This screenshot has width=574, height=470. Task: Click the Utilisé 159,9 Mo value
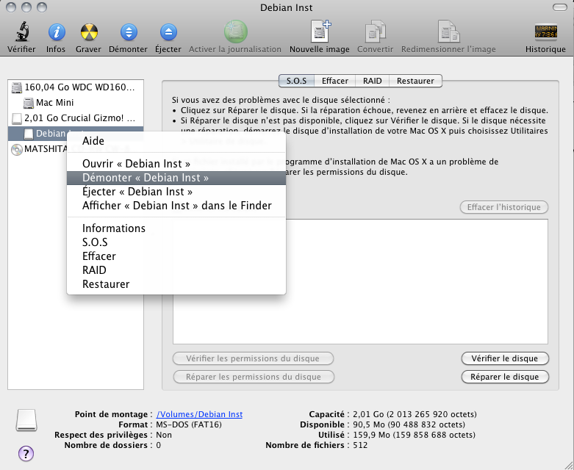pyautogui.click(x=414, y=435)
